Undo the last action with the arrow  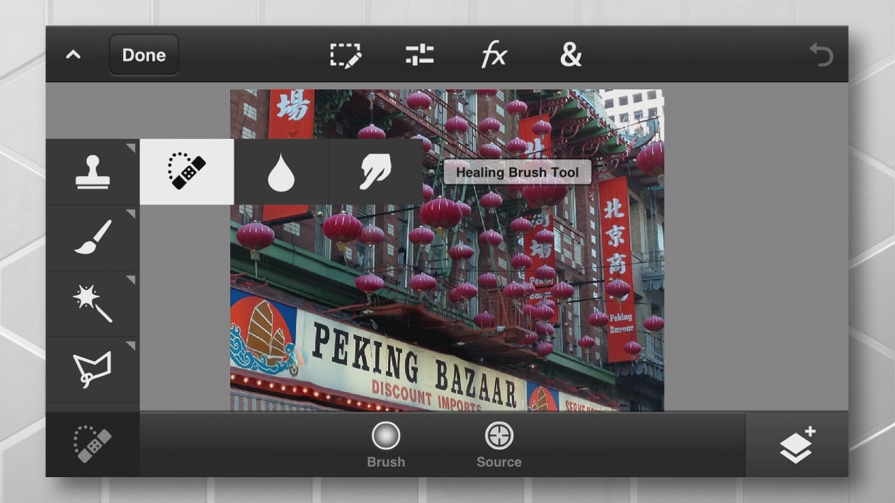822,55
